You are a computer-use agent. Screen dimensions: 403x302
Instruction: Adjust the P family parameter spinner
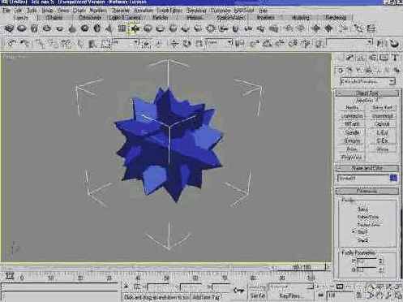click(380, 261)
